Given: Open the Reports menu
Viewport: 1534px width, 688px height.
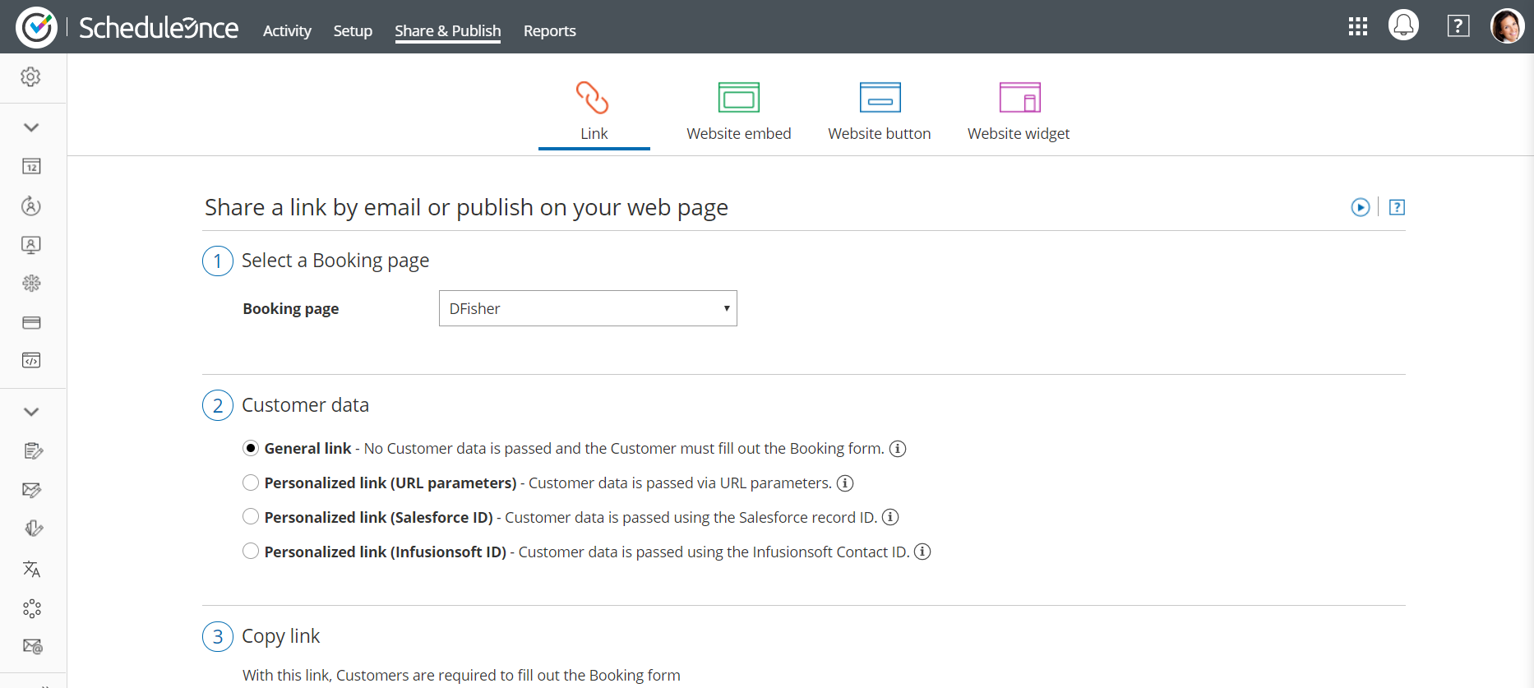Looking at the screenshot, I should click(x=550, y=30).
